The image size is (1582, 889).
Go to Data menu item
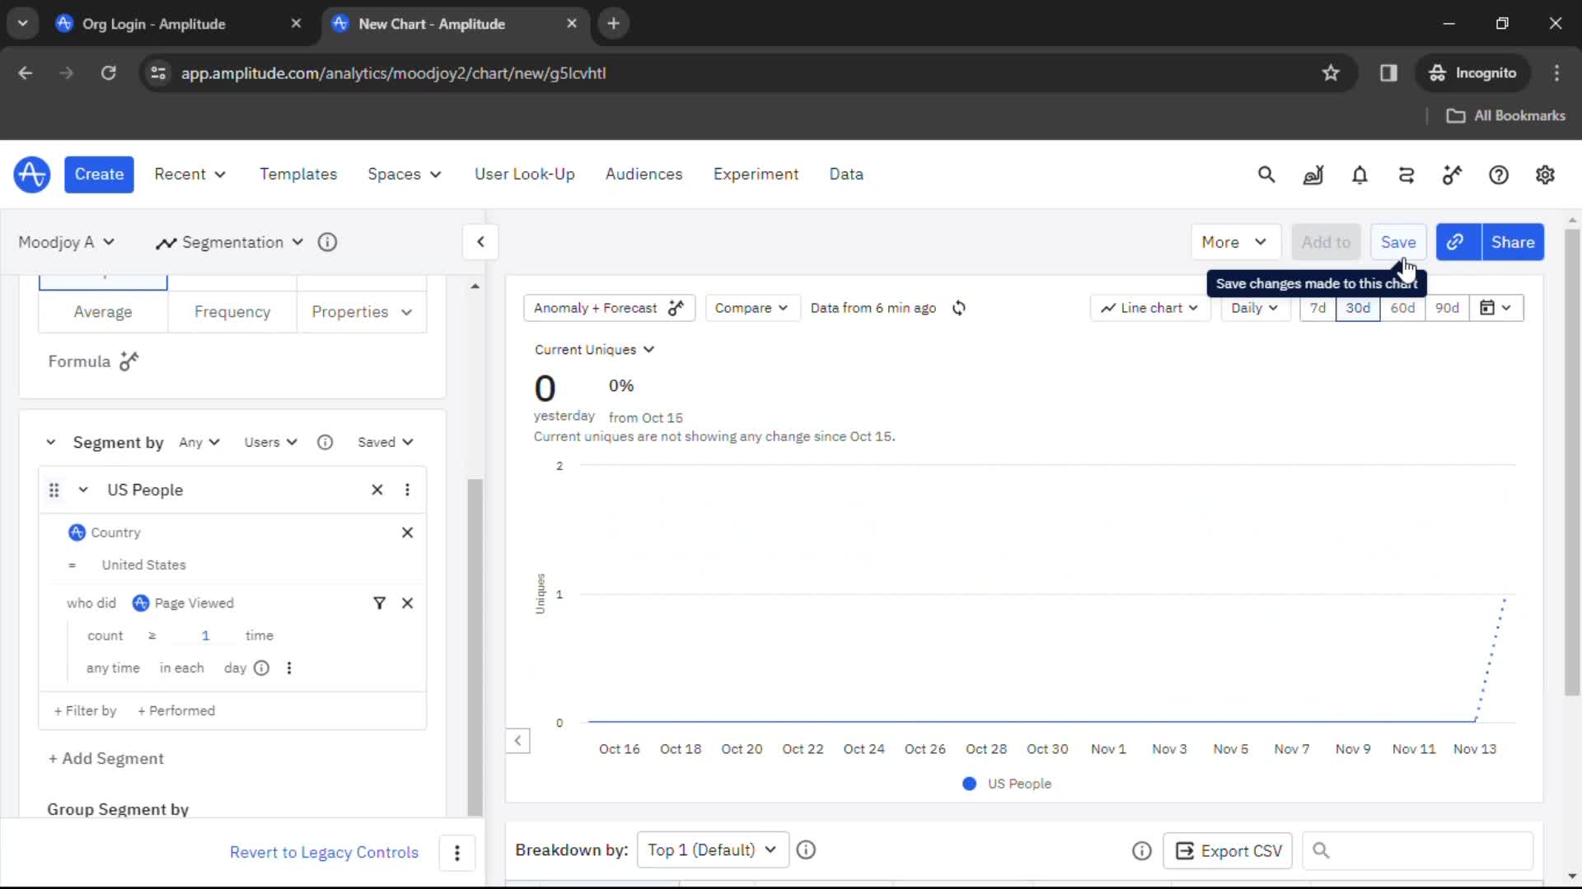(846, 175)
